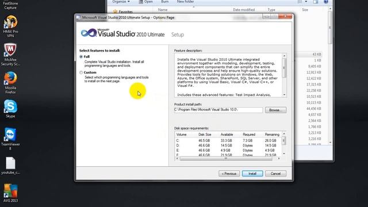
Task: Click the disk space horizontal scrollbar thumb
Action: coord(226,159)
